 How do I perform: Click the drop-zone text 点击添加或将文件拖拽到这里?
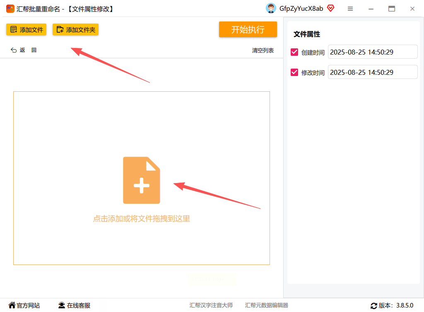[142, 219]
